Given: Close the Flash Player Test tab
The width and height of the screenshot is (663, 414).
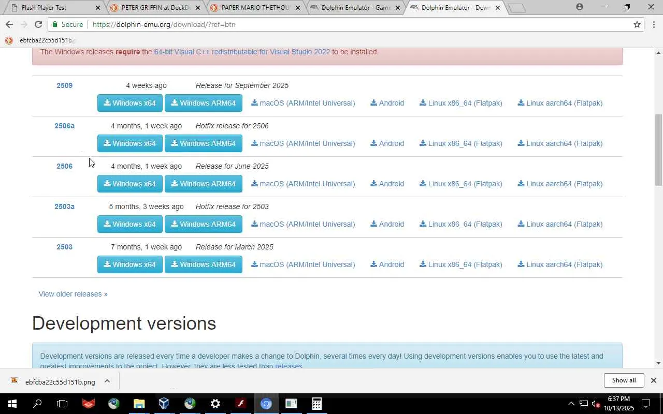Looking at the screenshot, I should (98, 8).
